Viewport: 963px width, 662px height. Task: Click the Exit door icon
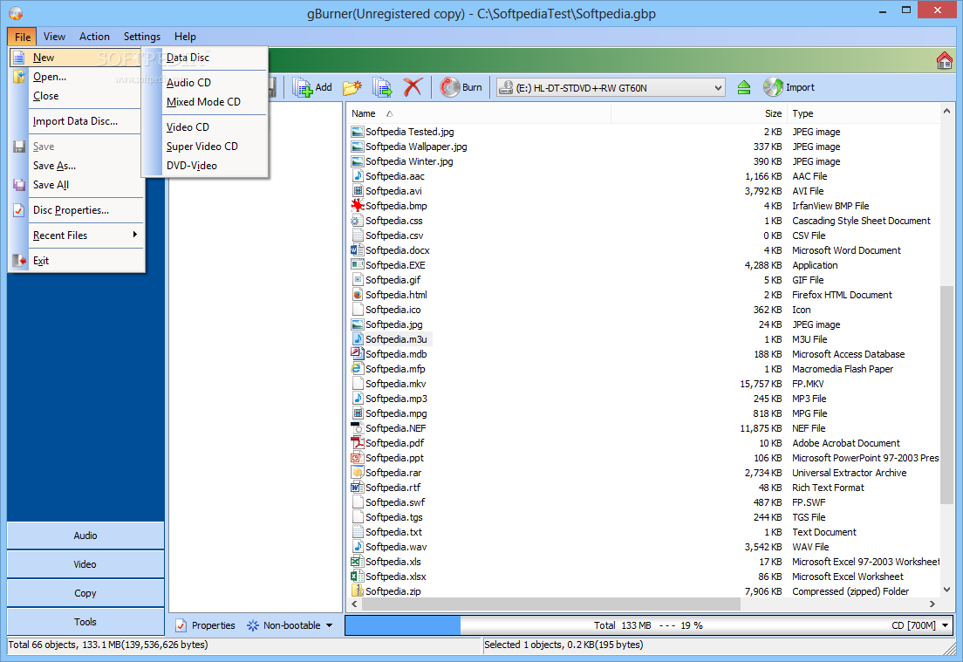tap(19, 261)
